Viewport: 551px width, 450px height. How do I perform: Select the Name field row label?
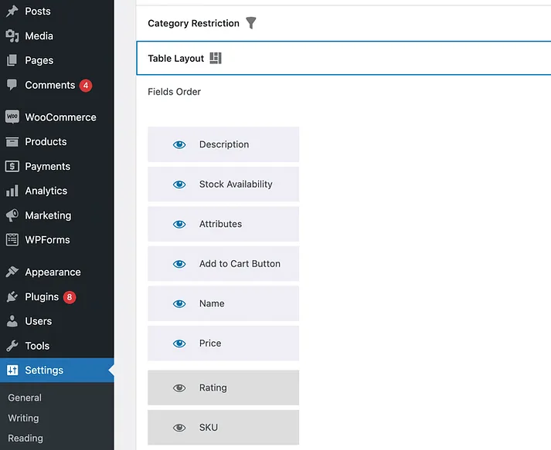tap(212, 303)
